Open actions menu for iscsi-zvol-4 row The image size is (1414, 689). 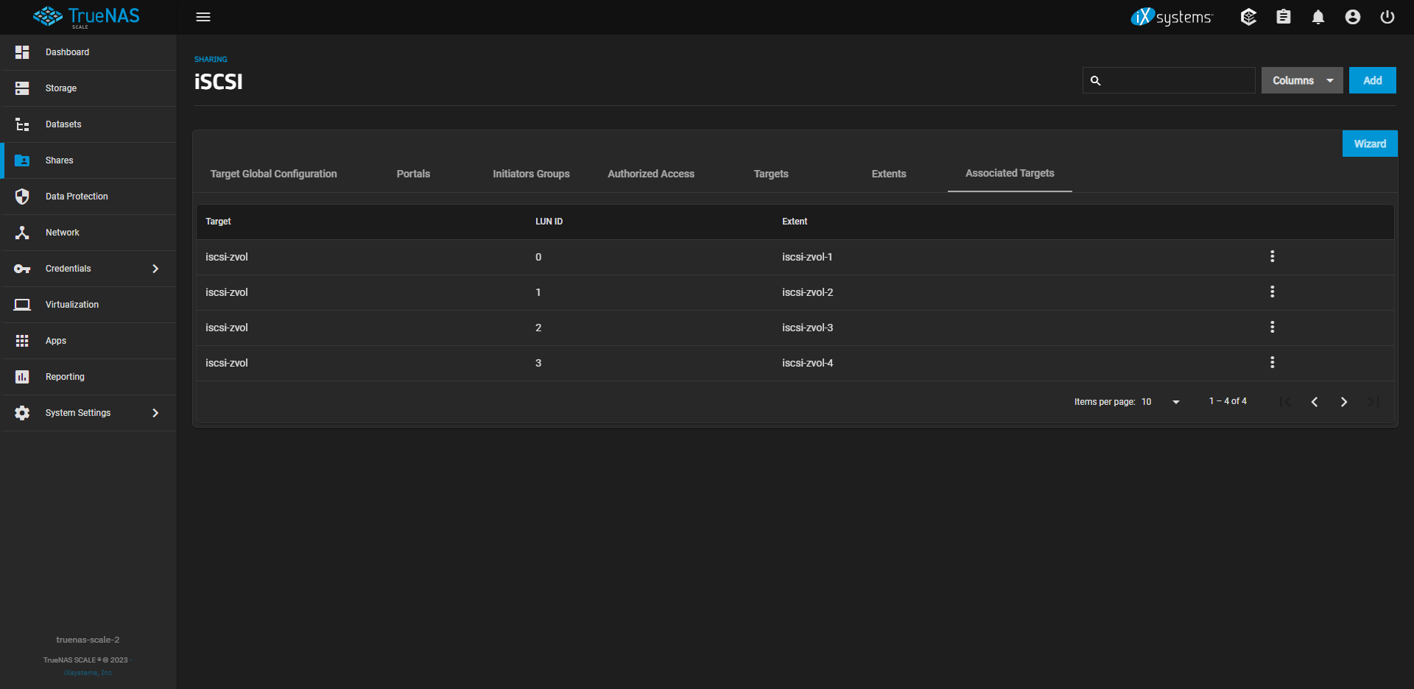(x=1272, y=363)
